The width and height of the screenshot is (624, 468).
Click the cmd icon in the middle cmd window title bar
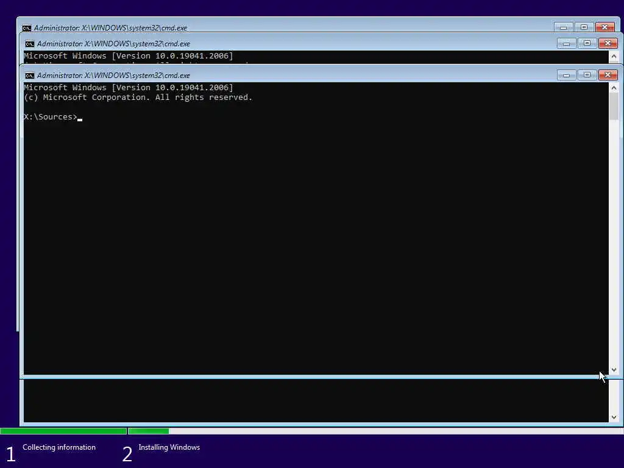29,43
